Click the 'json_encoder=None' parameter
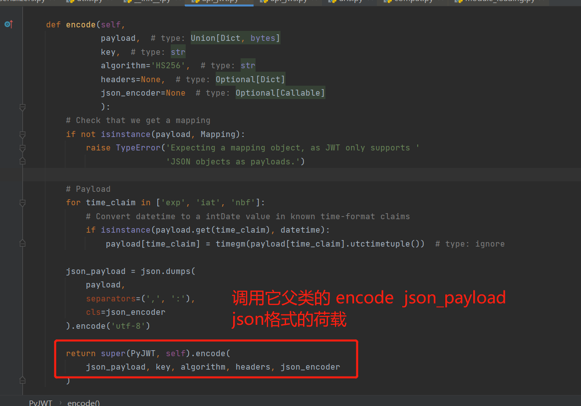The height and width of the screenshot is (406, 581). (143, 93)
